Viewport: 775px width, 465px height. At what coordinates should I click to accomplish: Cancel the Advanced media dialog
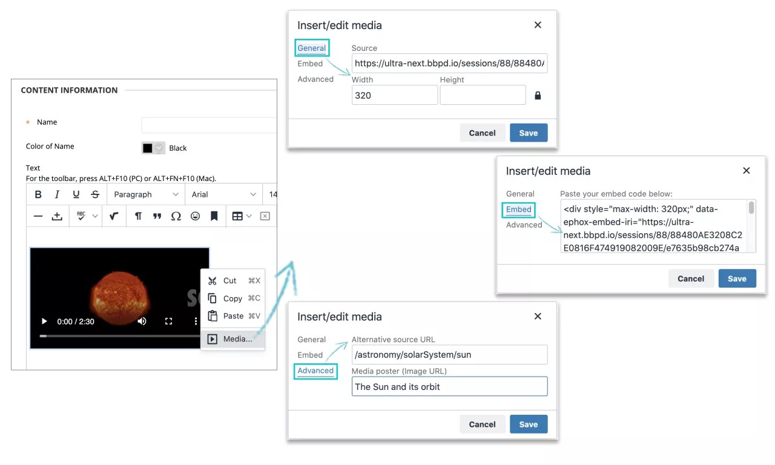[483, 424]
